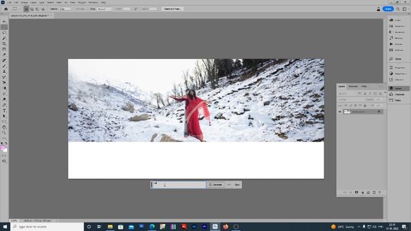The width and height of the screenshot is (411, 231).
Task: Select the Move tool
Action: click(x=4, y=21)
